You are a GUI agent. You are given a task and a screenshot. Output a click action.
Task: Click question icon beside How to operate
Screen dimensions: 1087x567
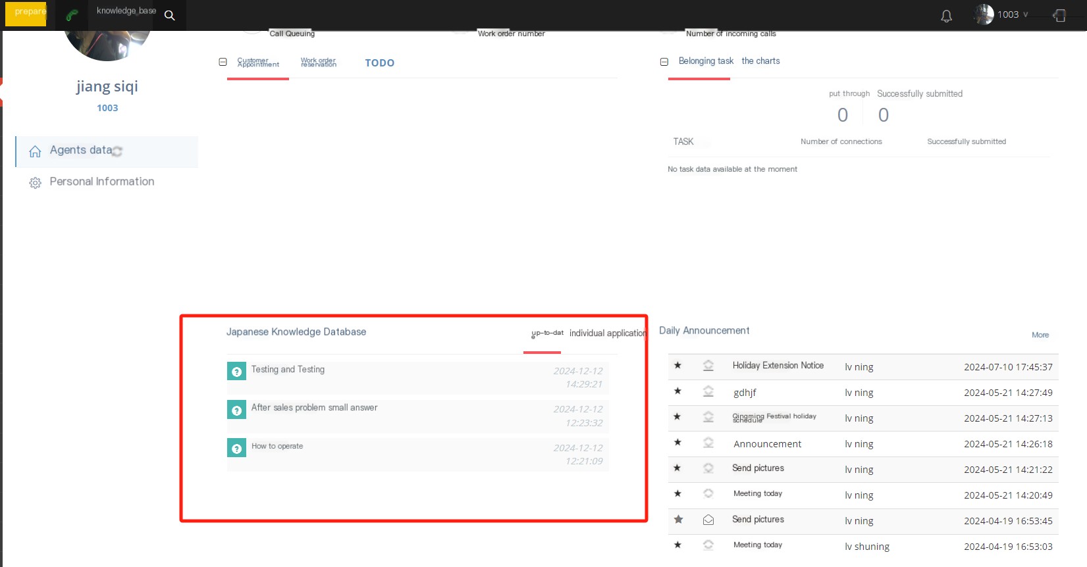click(236, 448)
